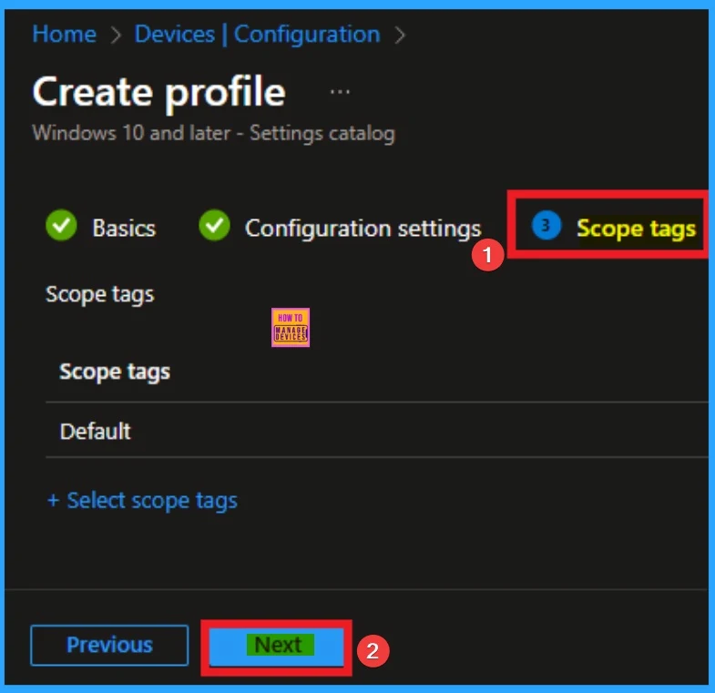715x693 pixels.
Task: Click the green checkmark icon for Basics
Action: tap(61, 225)
